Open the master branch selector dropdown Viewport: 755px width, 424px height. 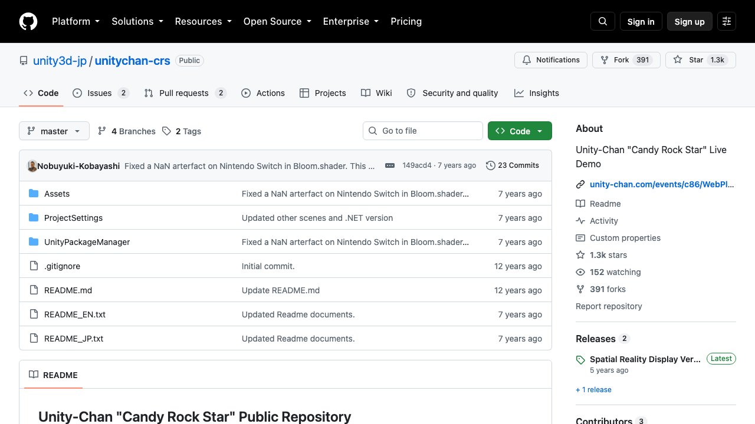(54, 131)
